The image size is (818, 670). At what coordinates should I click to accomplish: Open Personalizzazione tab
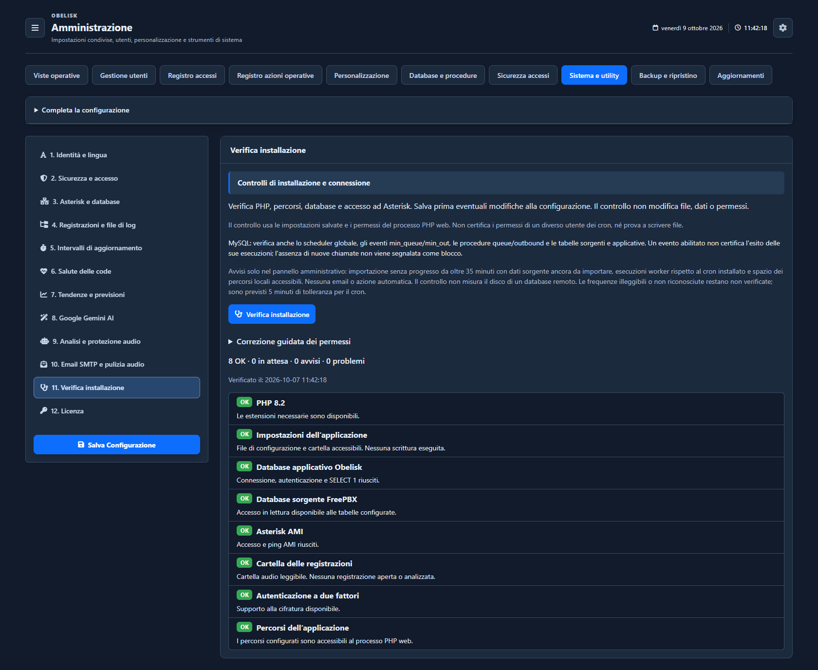click(362, 75)
